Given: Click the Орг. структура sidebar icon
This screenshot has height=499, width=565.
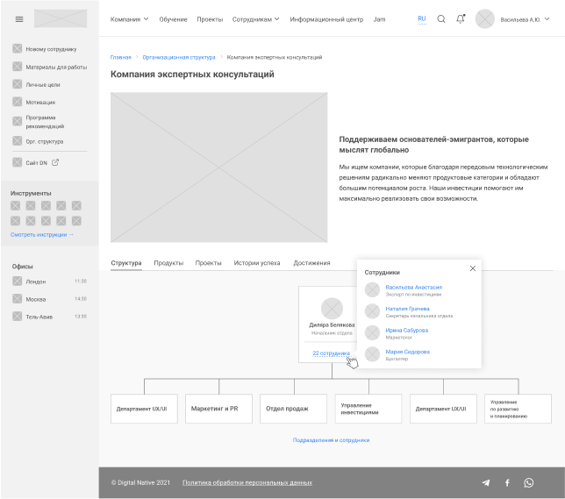Looking at the screenshot, I should (17, 141).
